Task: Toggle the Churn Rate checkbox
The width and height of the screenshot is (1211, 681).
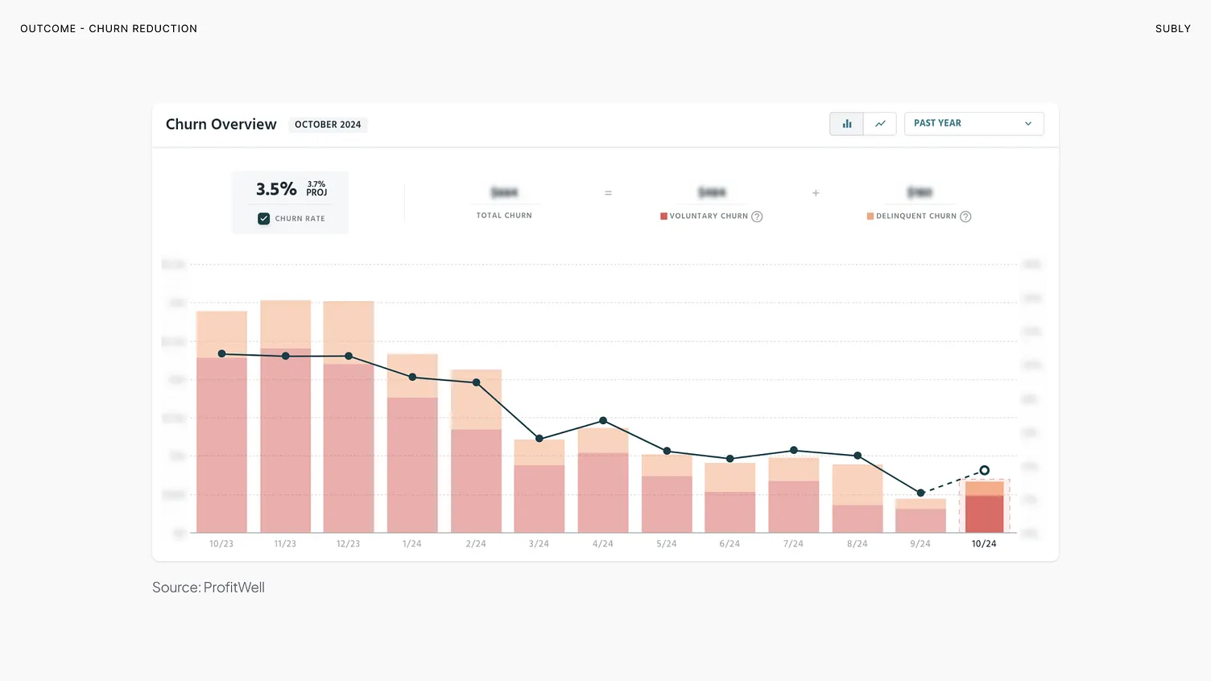Action: [263, 219]
